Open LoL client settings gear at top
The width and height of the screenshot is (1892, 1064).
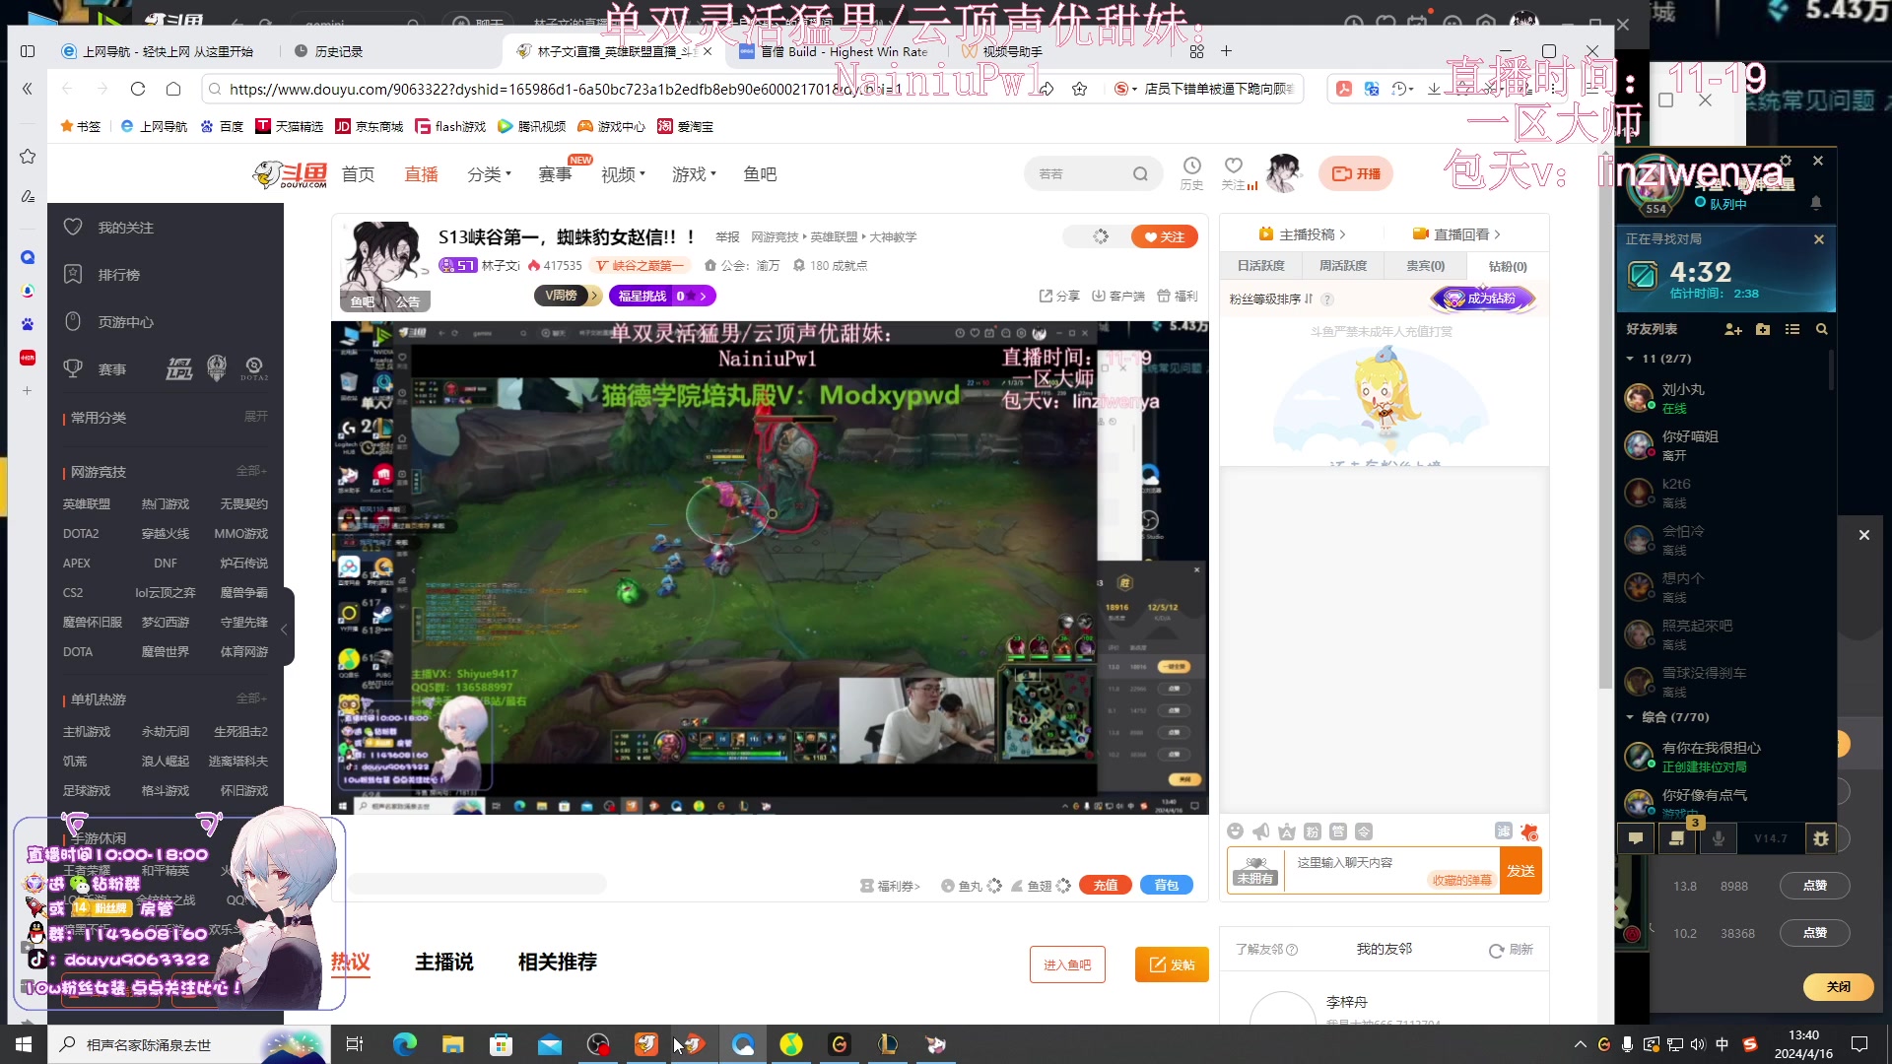pyautogui.click(x=1785, y=161)
